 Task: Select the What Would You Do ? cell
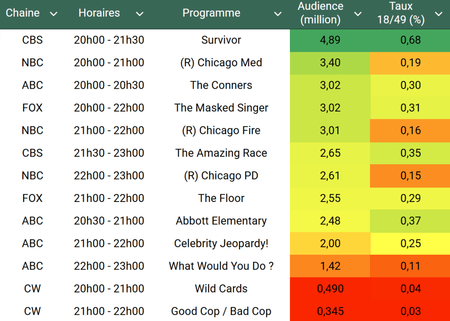point(221,266)
